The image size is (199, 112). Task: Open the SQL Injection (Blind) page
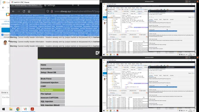coord(52,105)
